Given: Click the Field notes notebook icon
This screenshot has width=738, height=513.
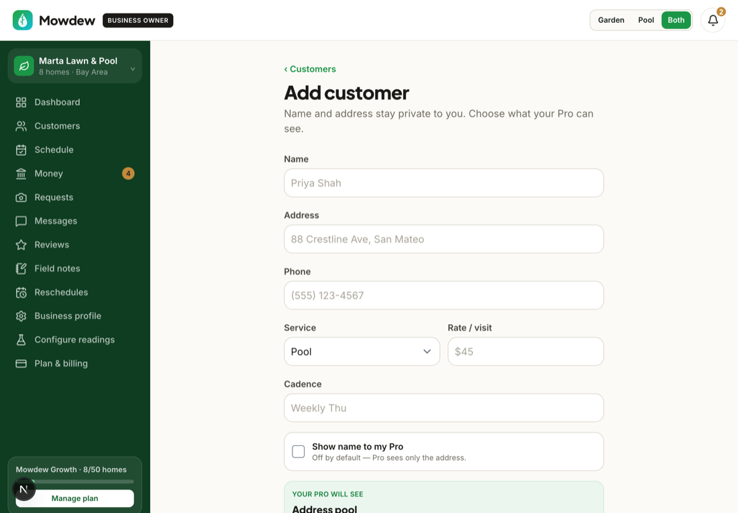Looking at the screenshot, I should click(21, 269).
